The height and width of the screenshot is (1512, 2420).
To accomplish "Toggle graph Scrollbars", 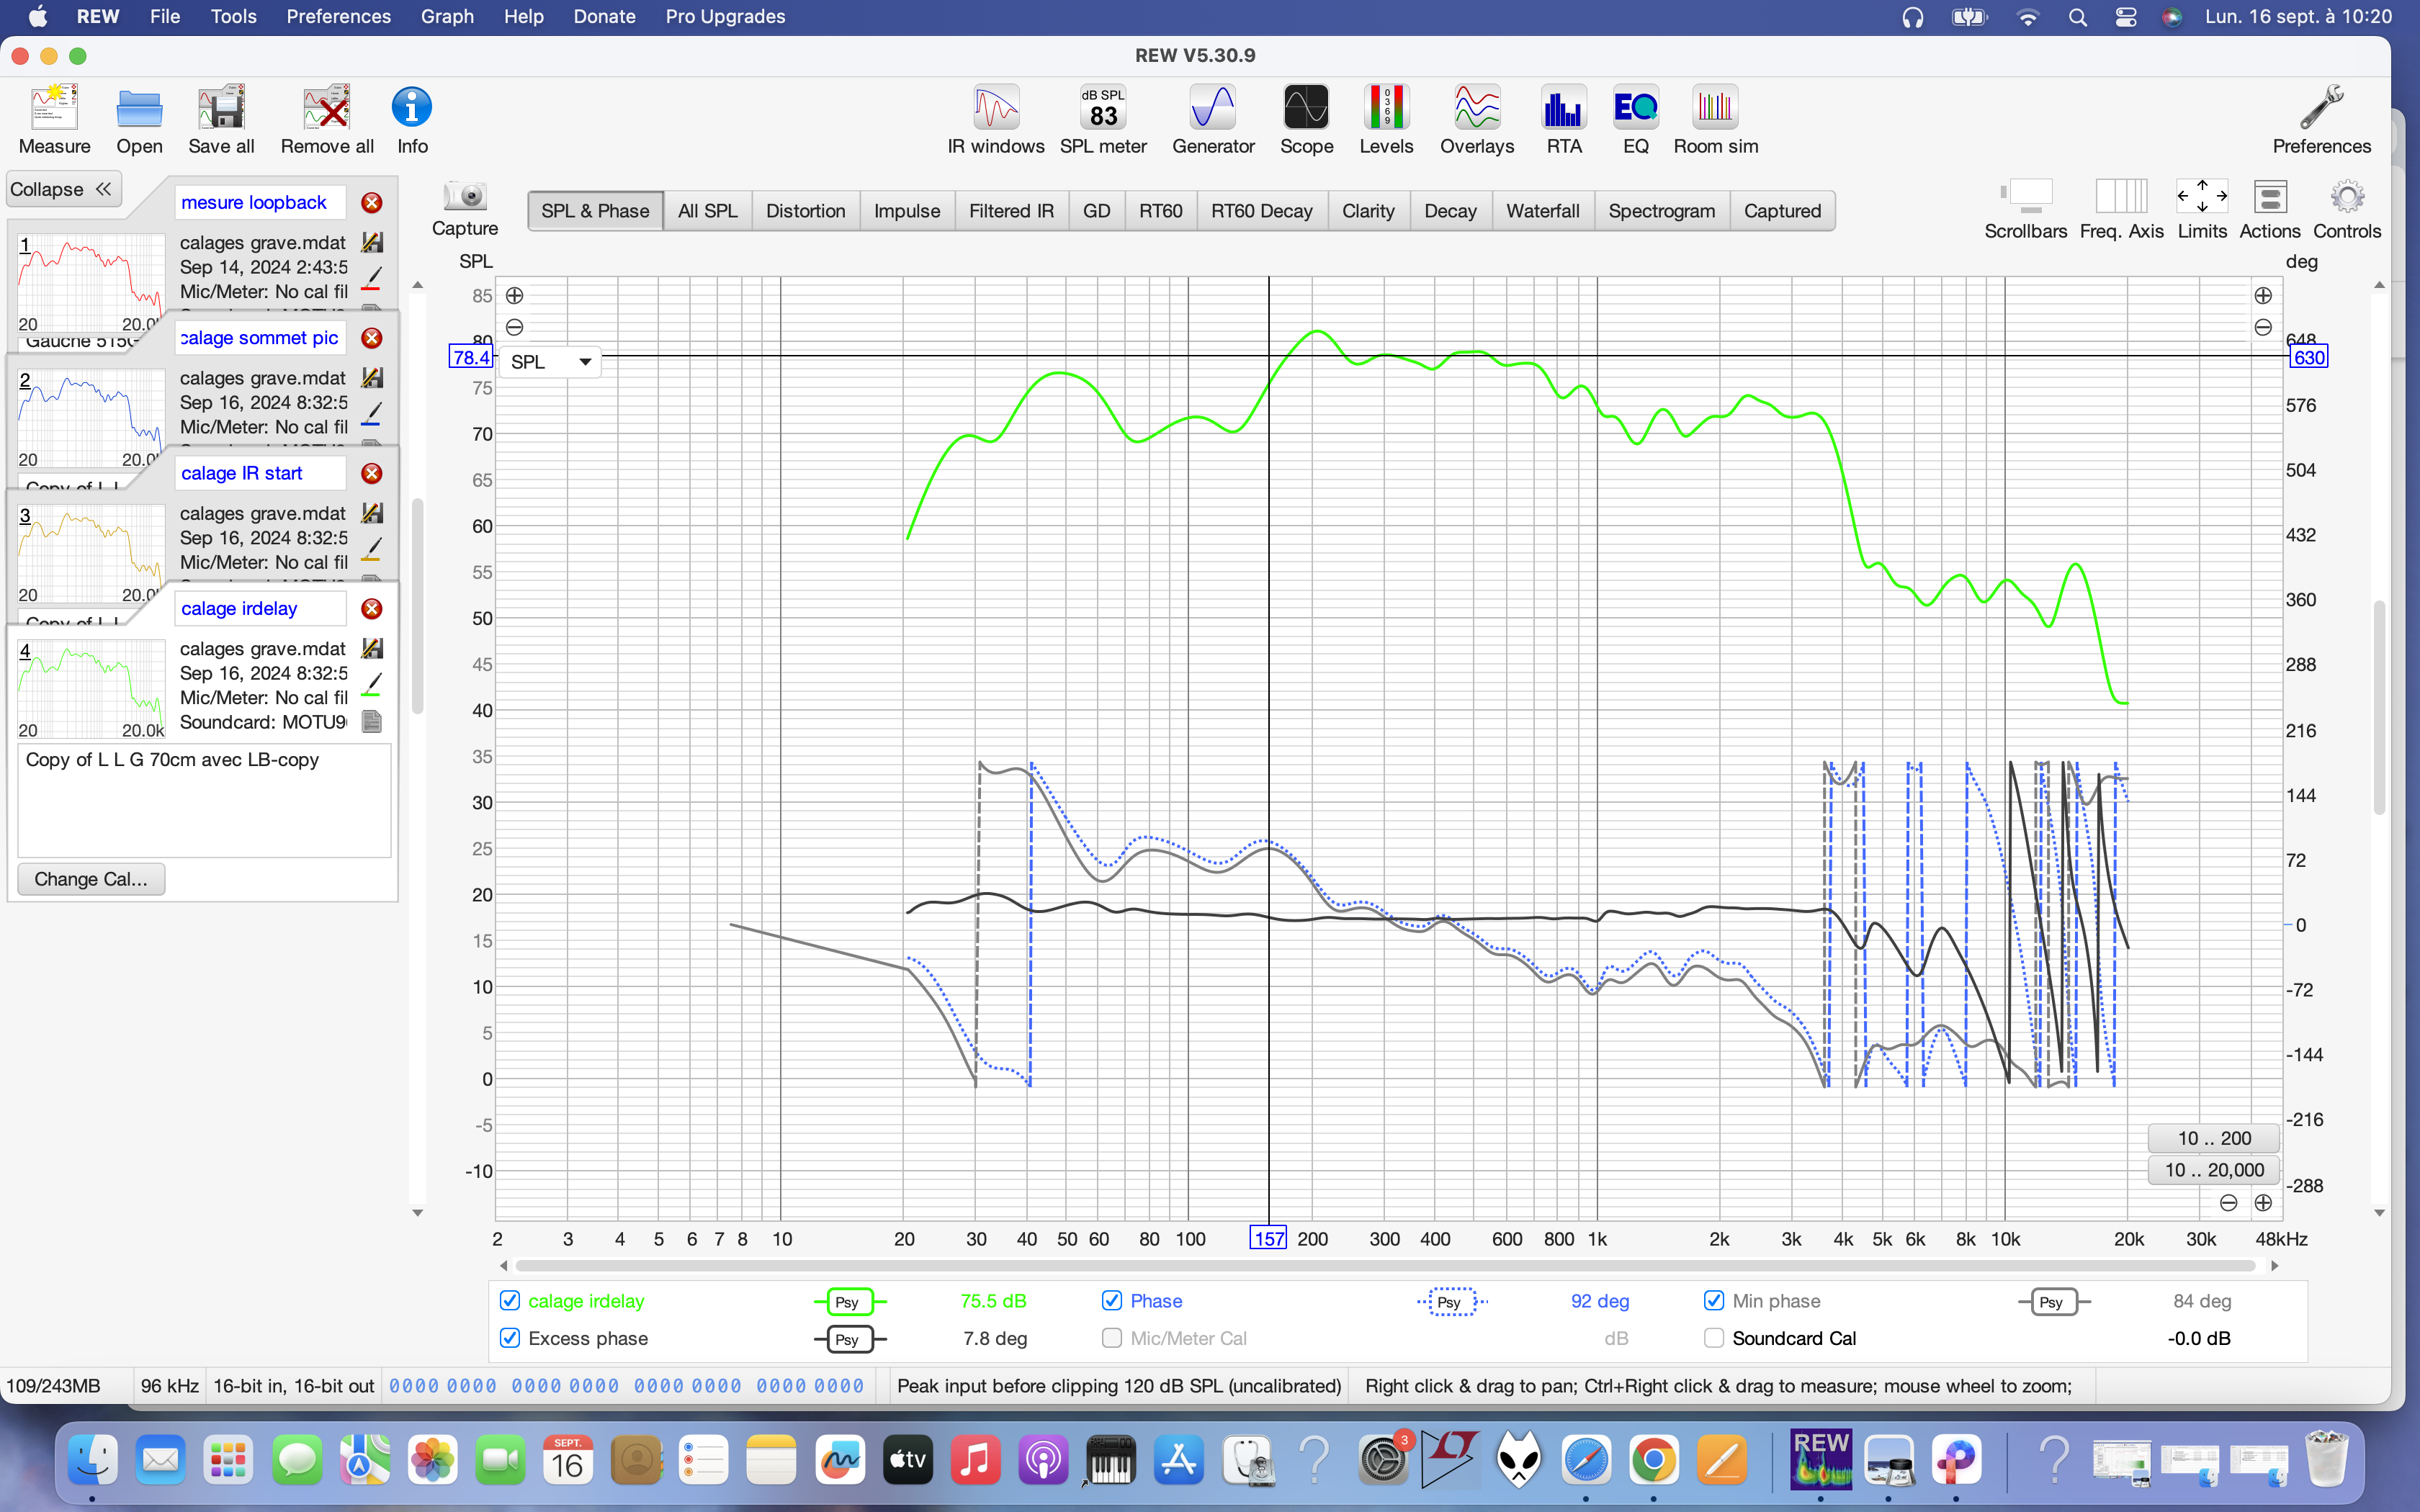I will coord(2025,209).
